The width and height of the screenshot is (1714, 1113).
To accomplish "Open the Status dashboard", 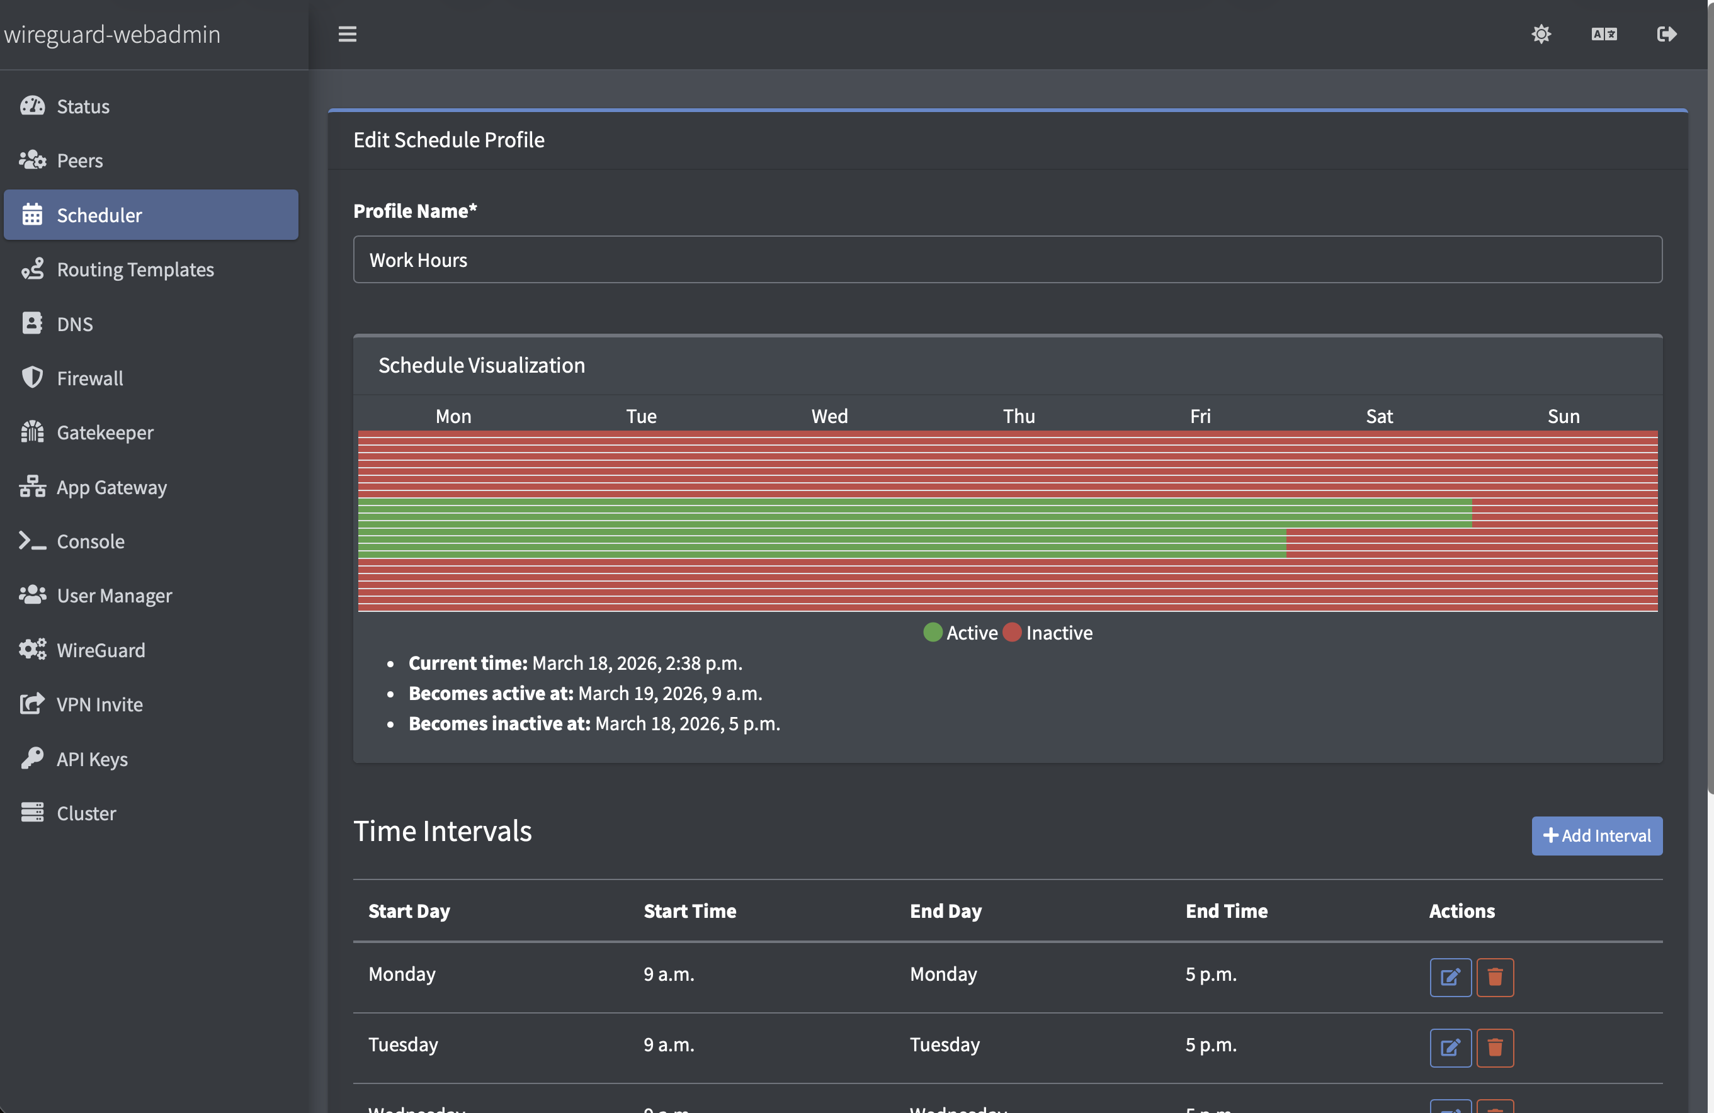I will pyautogui.click(x=84, y=106).
